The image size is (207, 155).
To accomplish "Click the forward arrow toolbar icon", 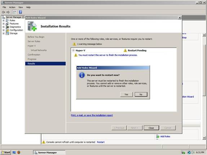I will click(8, 12).
